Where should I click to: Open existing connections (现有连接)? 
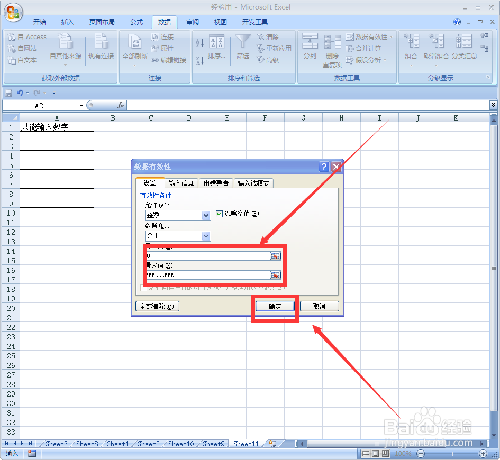(x=101, y=48)
